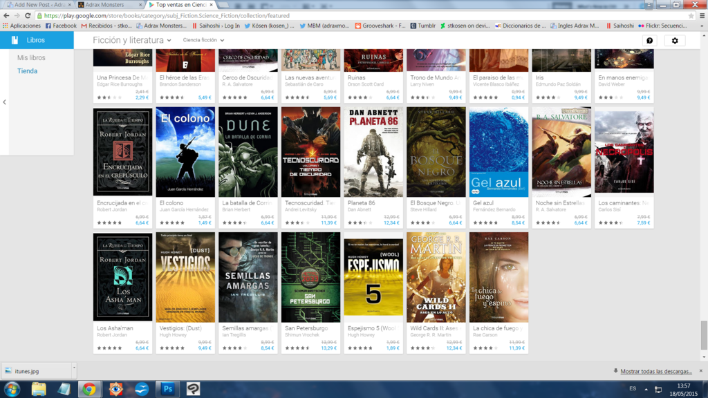The height and width of the screenshot is (398, 708).
Task: Switch to the Add New Post tab
Action: [x=39, y=5]
